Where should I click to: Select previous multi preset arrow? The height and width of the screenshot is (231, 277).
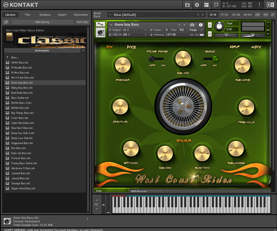198,15
